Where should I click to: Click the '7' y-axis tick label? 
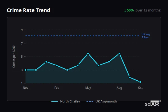(x=22, y=43)
